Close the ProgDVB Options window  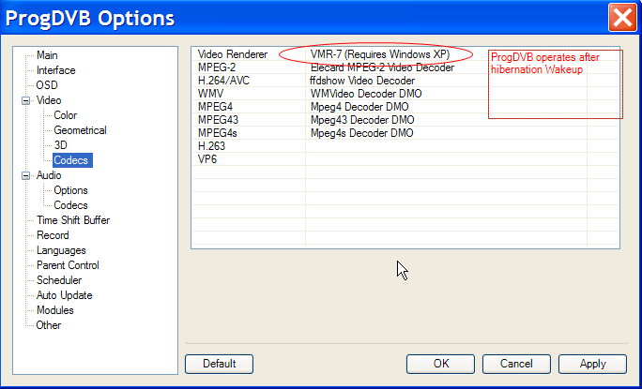[622, 17]
